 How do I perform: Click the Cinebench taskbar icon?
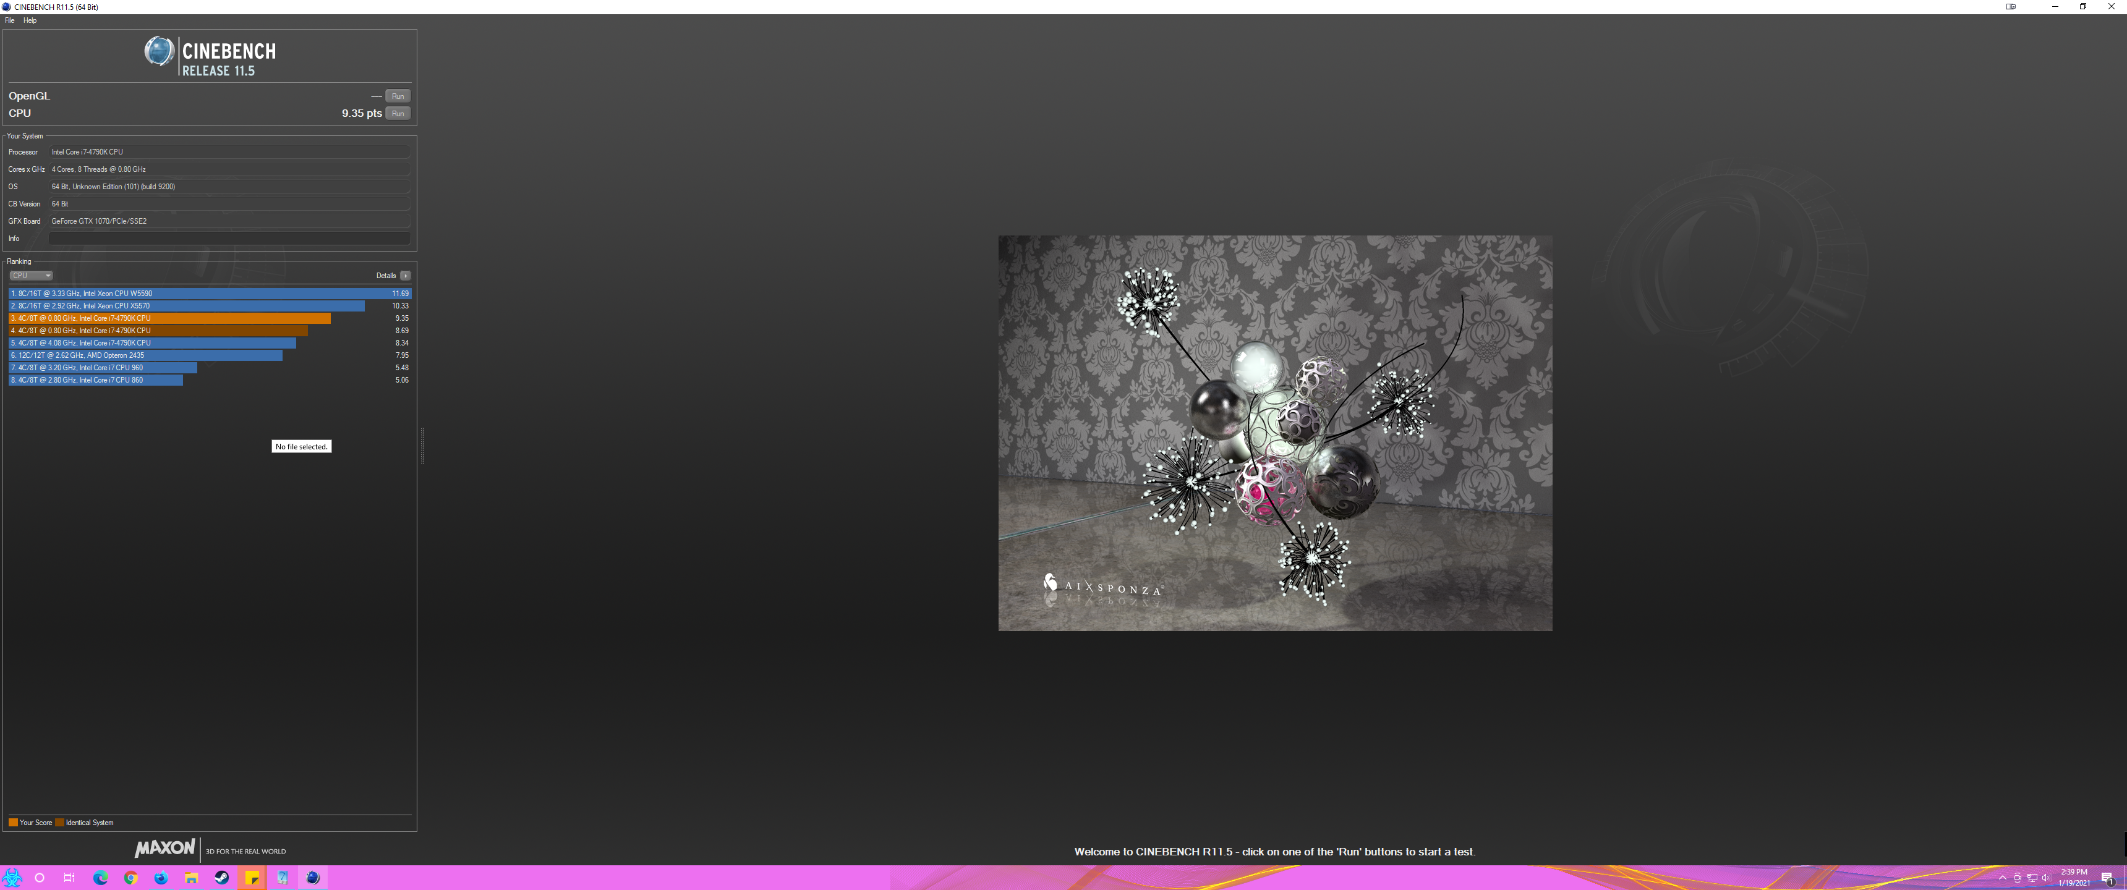click(x=313, y=878)
